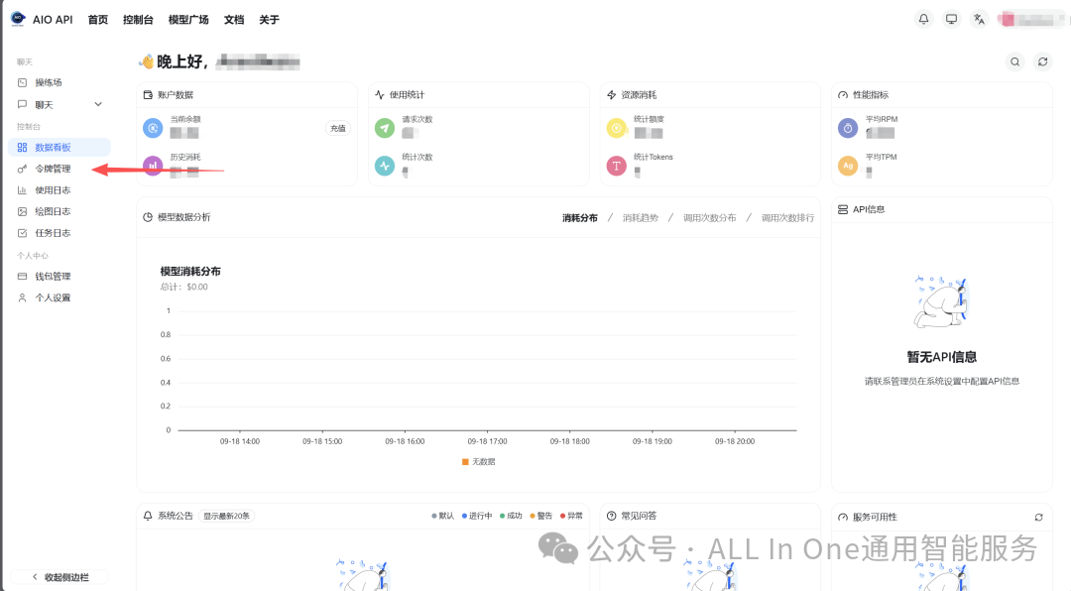Open 关于 in top navigation
Image resolution: width=1071 pixels, height=591 pixels.
coord(269,20)
